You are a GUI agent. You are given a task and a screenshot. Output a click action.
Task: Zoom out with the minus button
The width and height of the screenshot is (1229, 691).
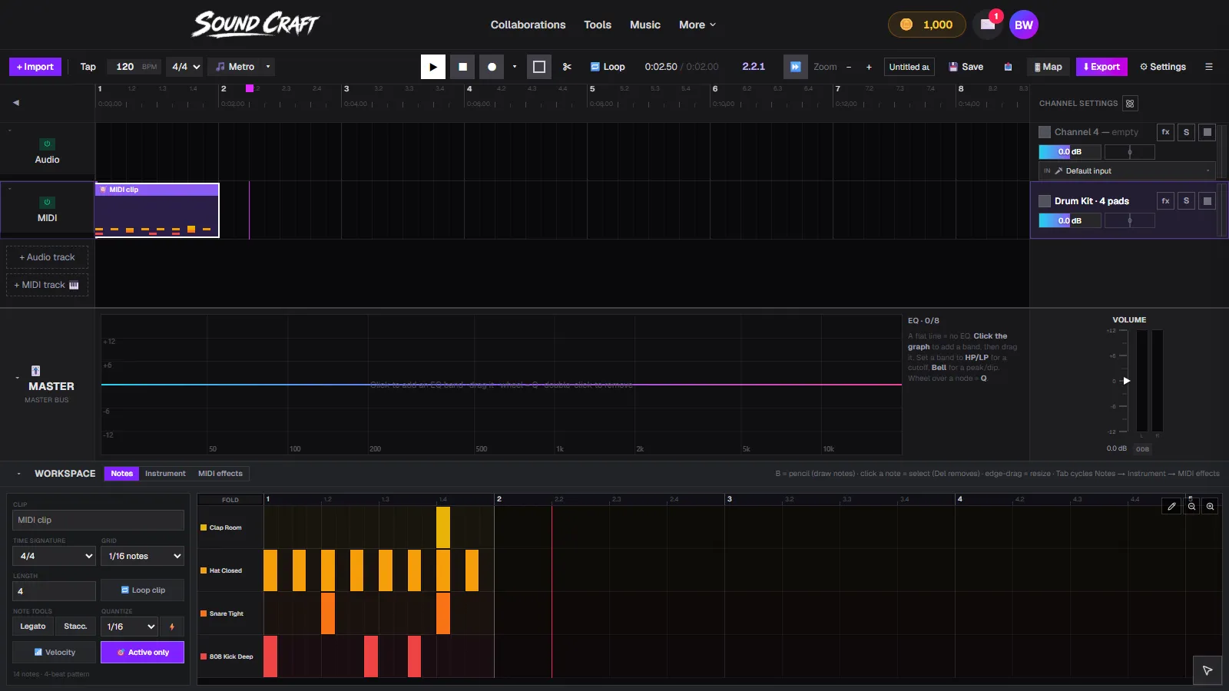pyautogui.click(x=849, y=67)
